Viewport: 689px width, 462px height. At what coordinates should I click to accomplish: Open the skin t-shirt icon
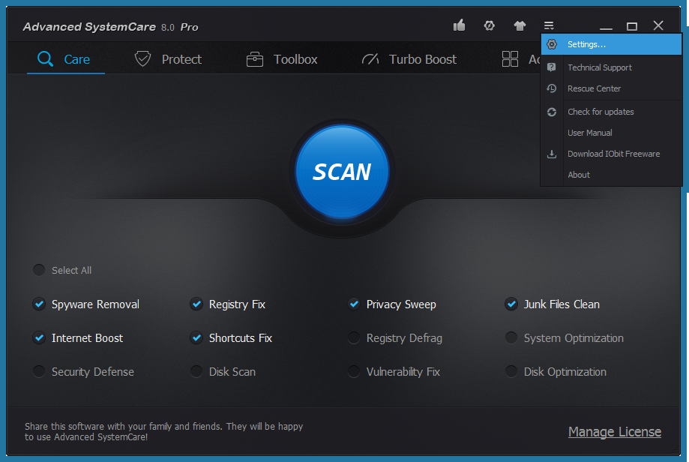520,26
